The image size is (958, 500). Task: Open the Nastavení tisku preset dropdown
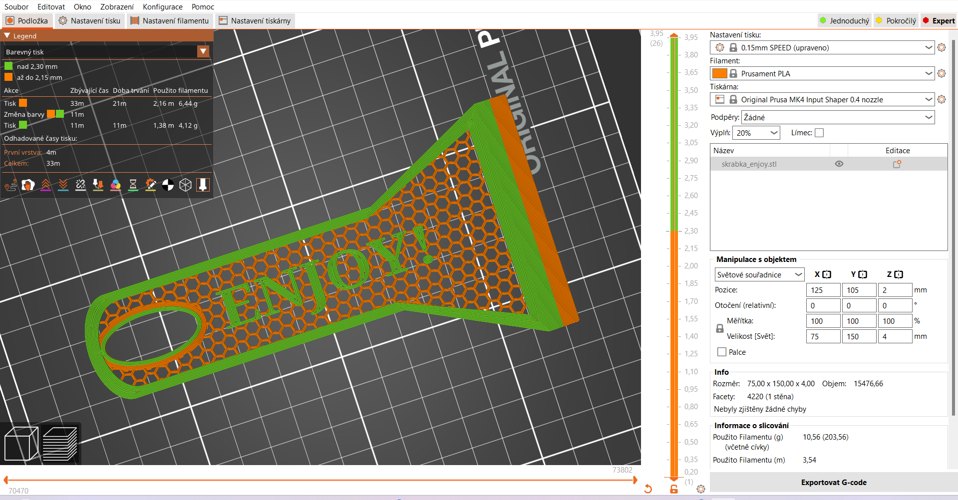click(x=822, y=47)
